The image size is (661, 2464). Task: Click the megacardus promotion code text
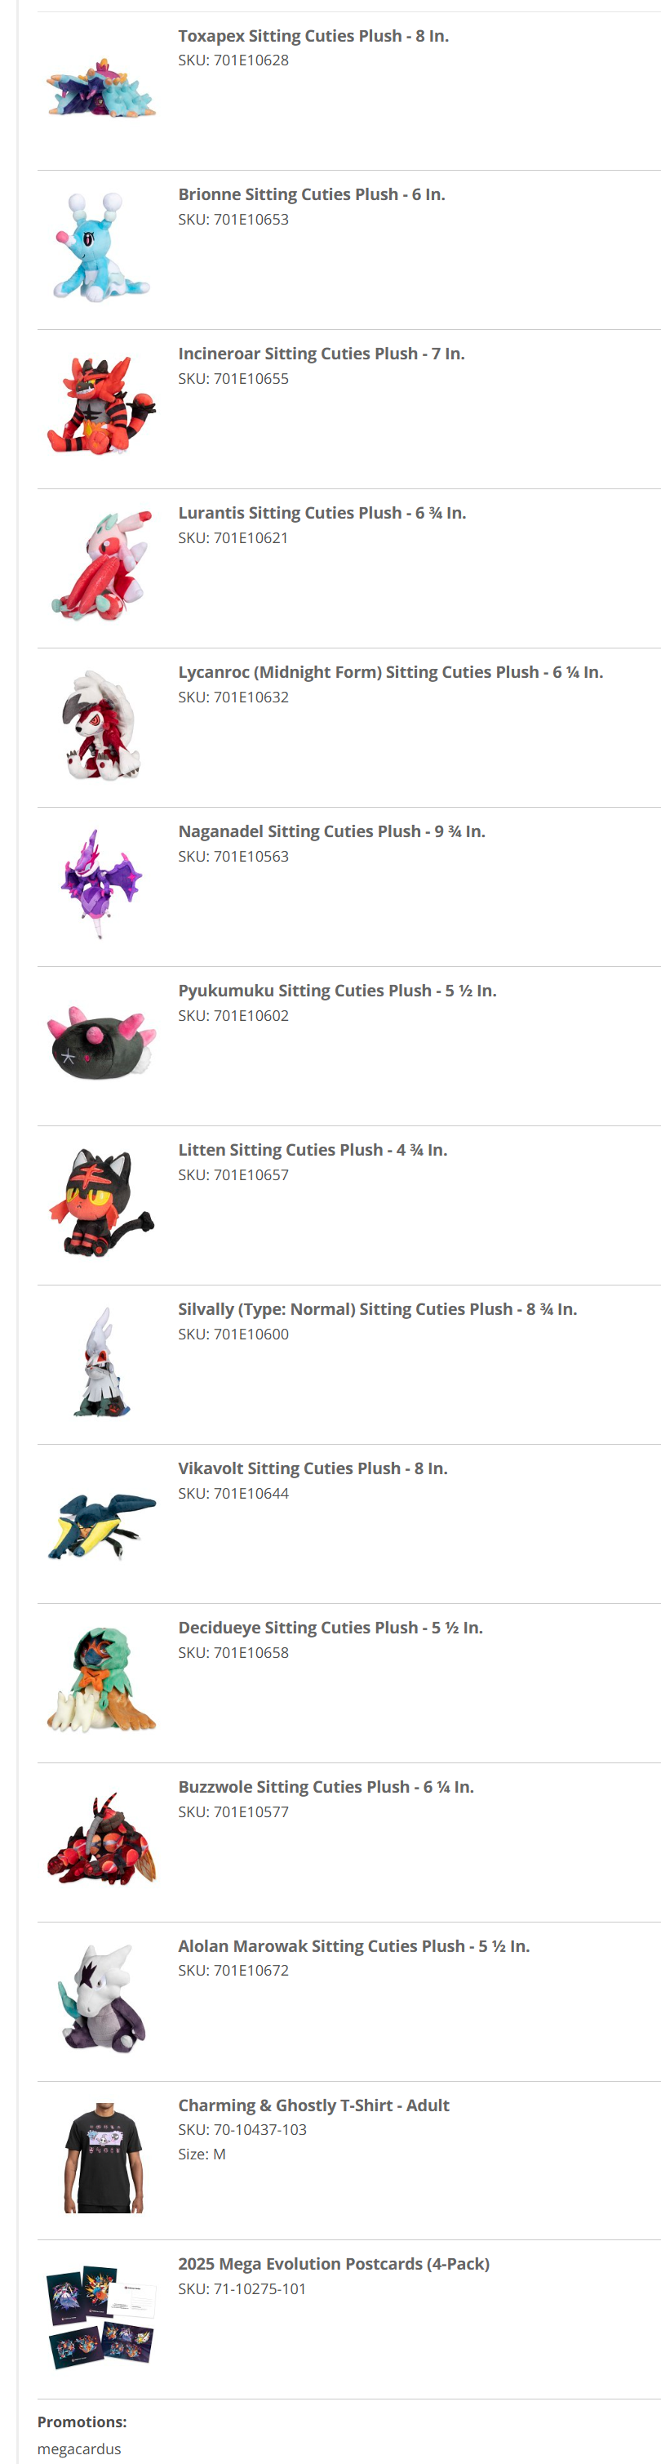click(x=79, y=2448)
